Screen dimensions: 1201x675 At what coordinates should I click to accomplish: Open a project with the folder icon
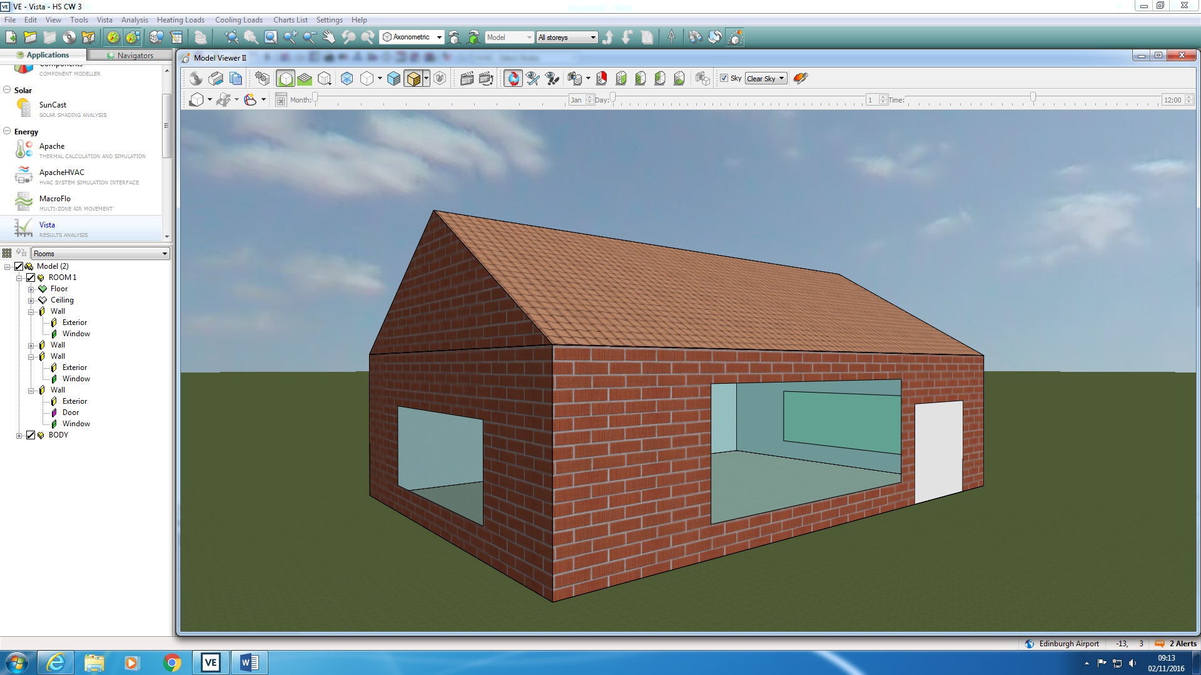(30, 37)
